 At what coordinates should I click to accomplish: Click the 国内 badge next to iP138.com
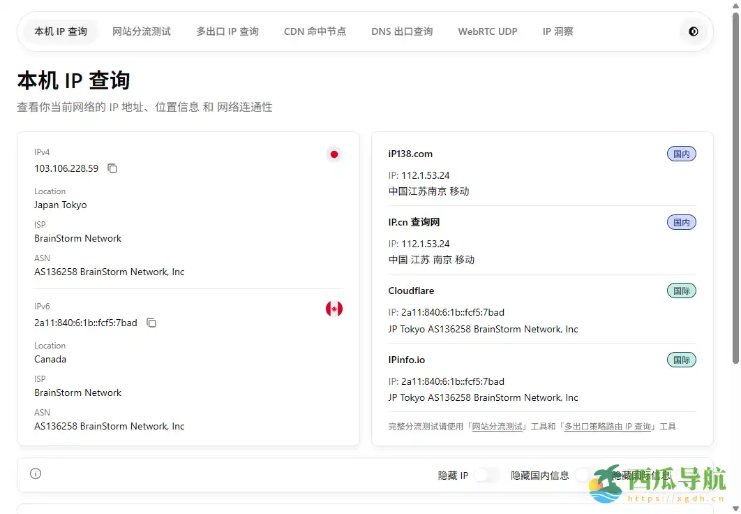tap(681, 154)
